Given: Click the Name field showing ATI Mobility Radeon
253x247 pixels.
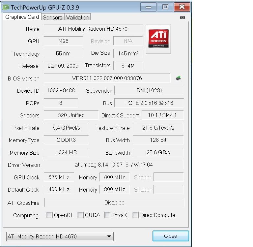Looking at the screenshot, I should (x=93, y=29).
